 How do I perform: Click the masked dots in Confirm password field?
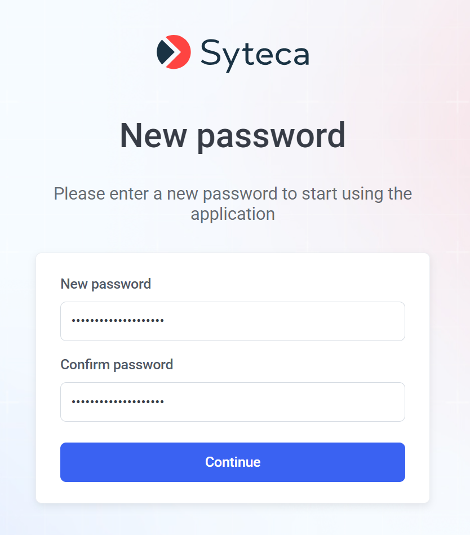(118, 401)
